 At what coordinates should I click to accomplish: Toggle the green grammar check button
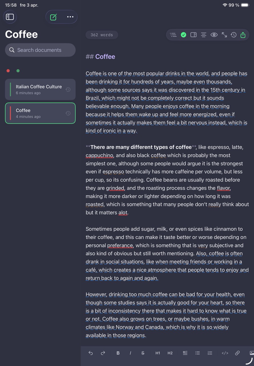click(x=183, y=35)
